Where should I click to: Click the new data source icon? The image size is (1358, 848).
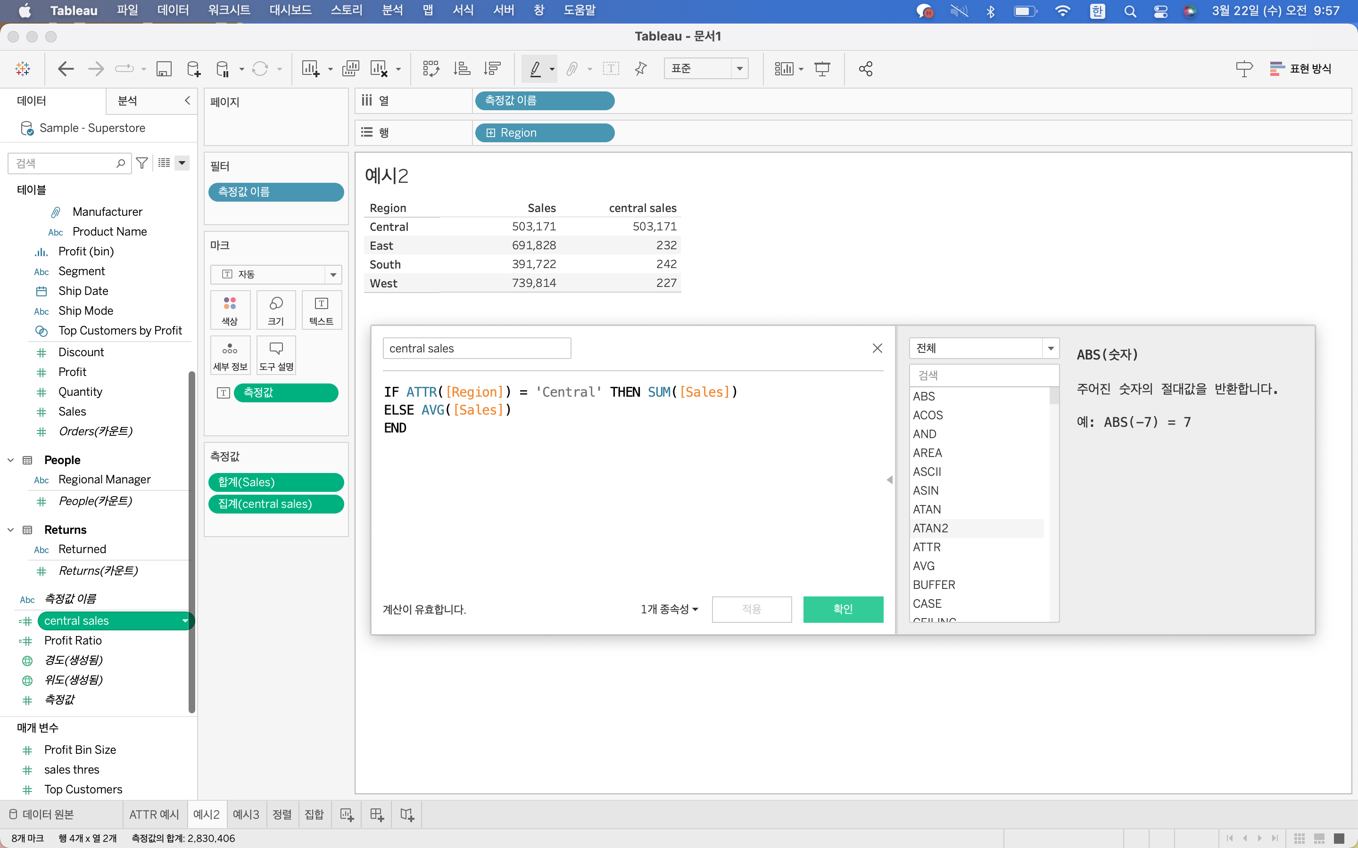click(x=194, y=68)
